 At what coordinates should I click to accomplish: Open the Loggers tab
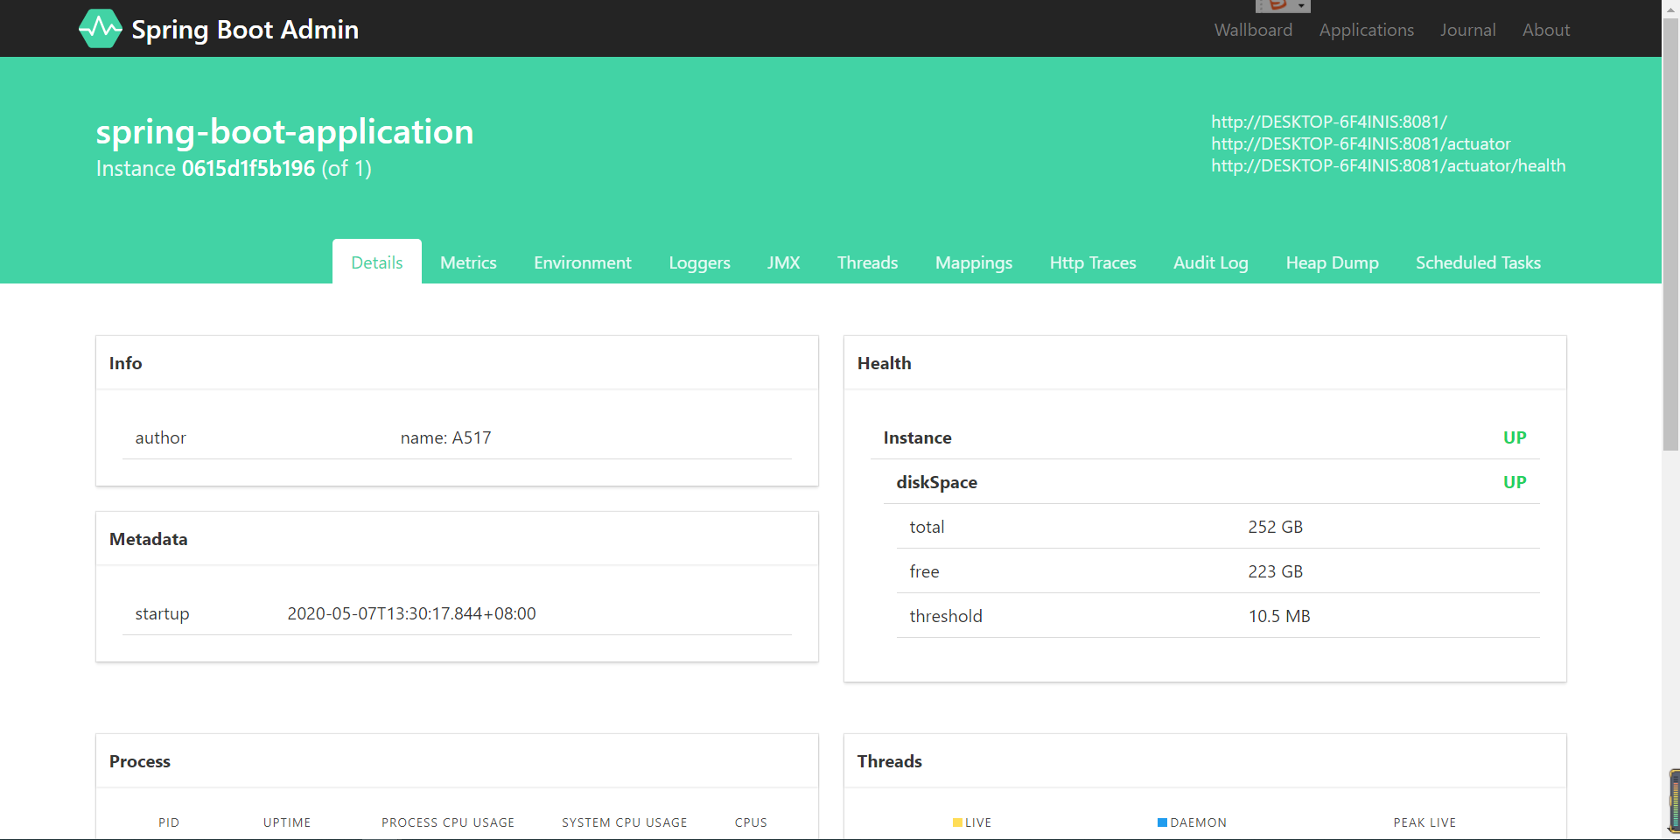699,262
